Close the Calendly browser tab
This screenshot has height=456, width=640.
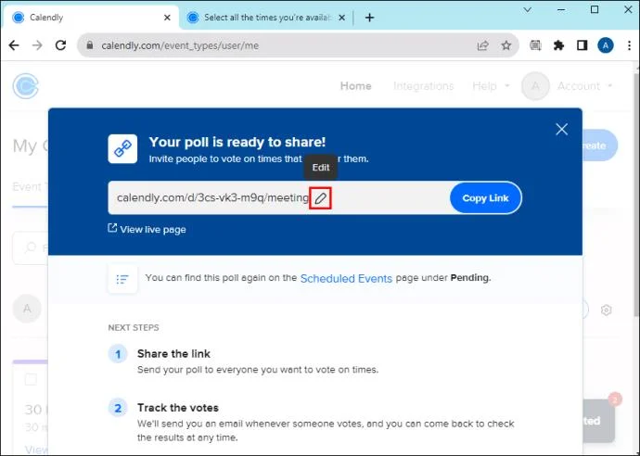pos(167,18)
